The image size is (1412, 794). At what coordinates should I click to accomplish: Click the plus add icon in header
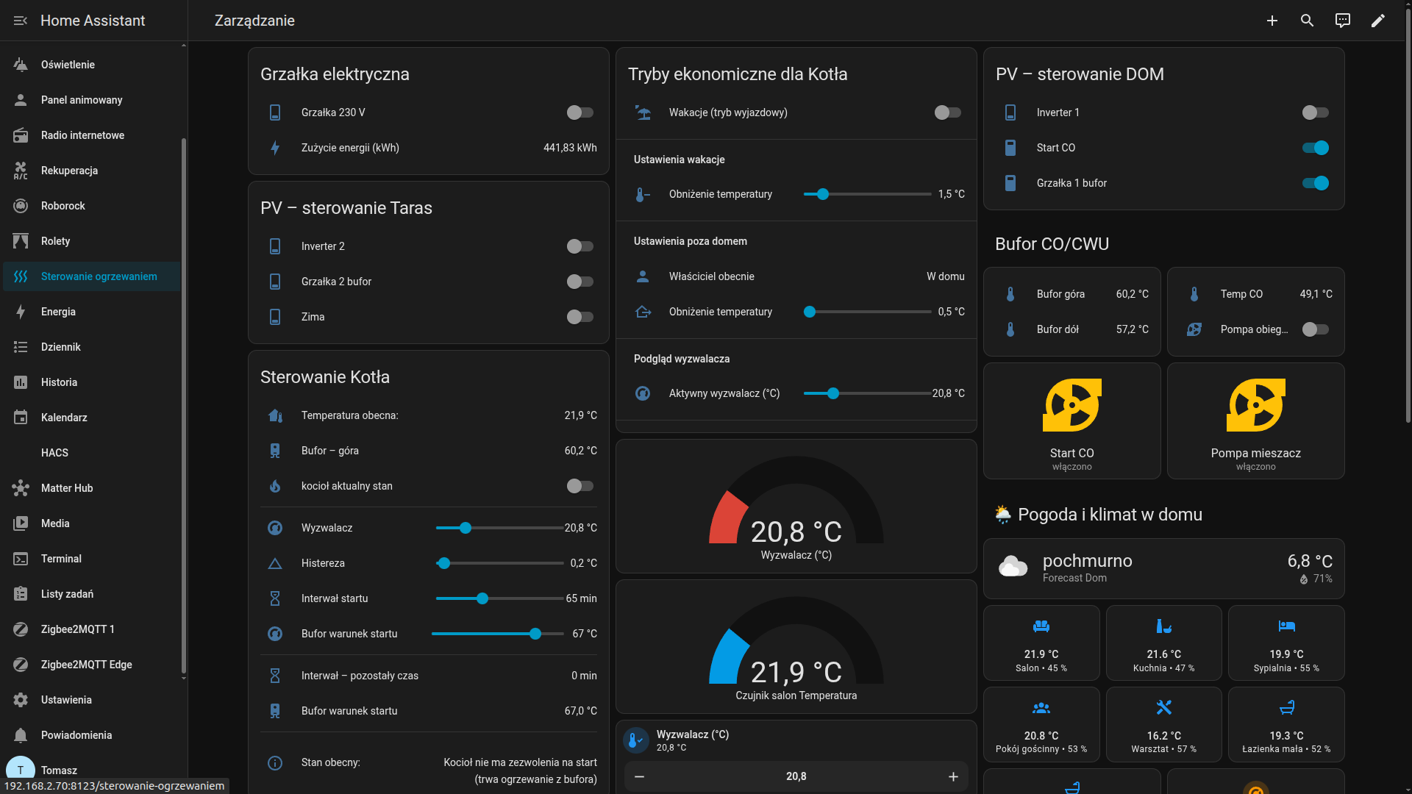point(1272,21)
